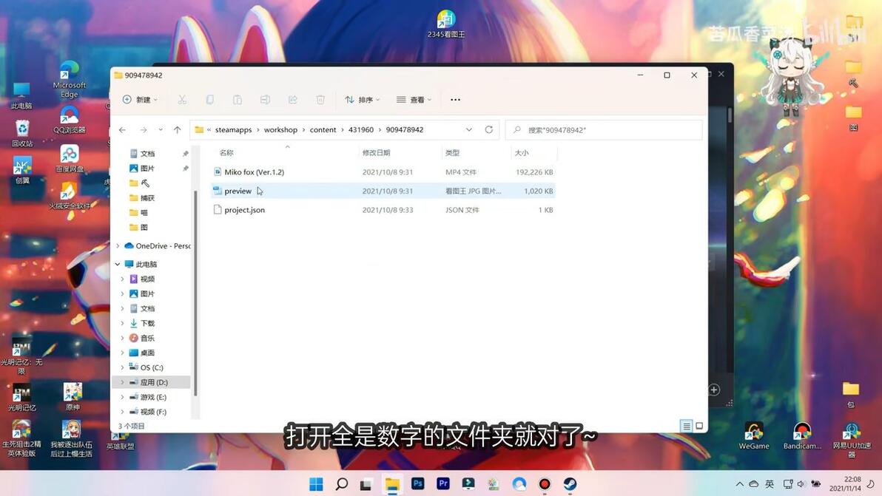Open the 2345看图王 desktop shortcut
Screen dimensions: 882x496
click(x=446, y=24)
